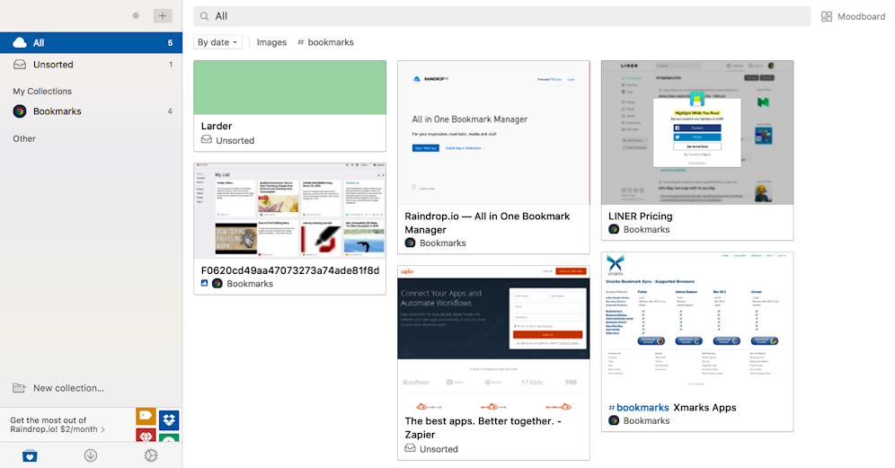The width and height of the screenshot is (895, 468).
Task: Click the F0620cd49aa47073273a74ade81f8d title
Action: pos(290,270)
